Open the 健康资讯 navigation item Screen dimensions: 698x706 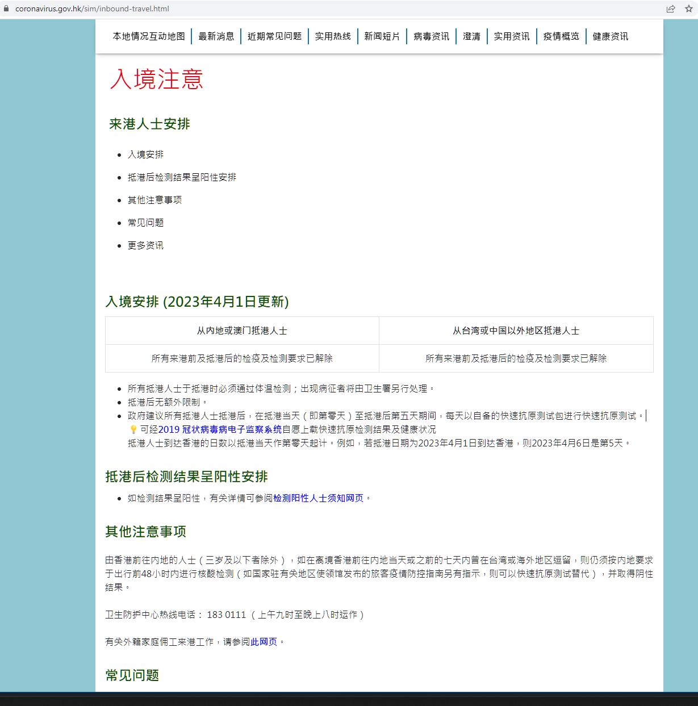[610, 36]
